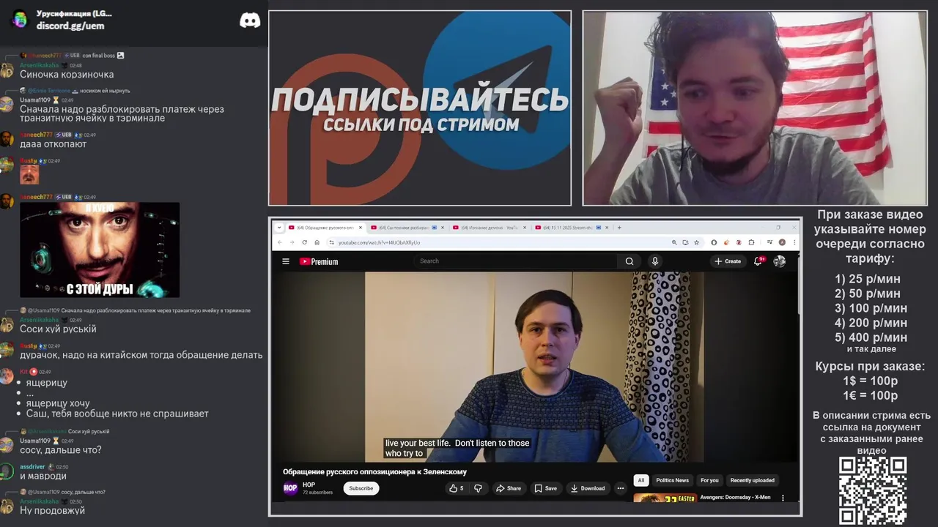Screen dimensions: 938x527
Task: Open the HOP channel avatar
Action: click(x=291, y=487)
